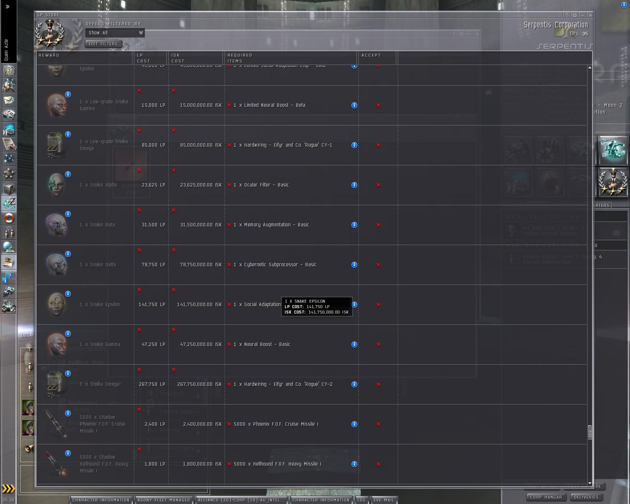630x504 pixels.
Task: Open People & Places magnifier icon
Action: pyautogui.click(x=9, y=85)
